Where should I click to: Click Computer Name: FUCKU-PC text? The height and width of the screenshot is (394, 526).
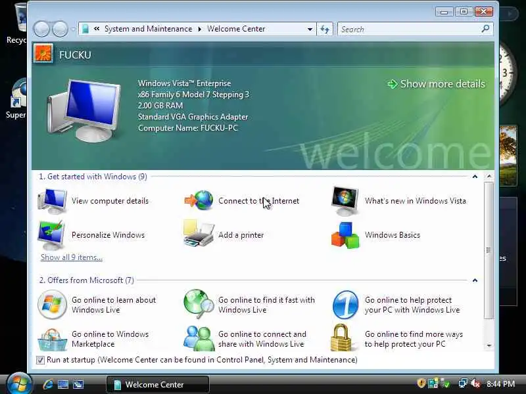[188, 128]
